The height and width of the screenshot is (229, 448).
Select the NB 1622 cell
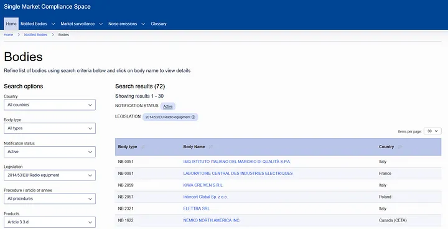coord(126,220)
